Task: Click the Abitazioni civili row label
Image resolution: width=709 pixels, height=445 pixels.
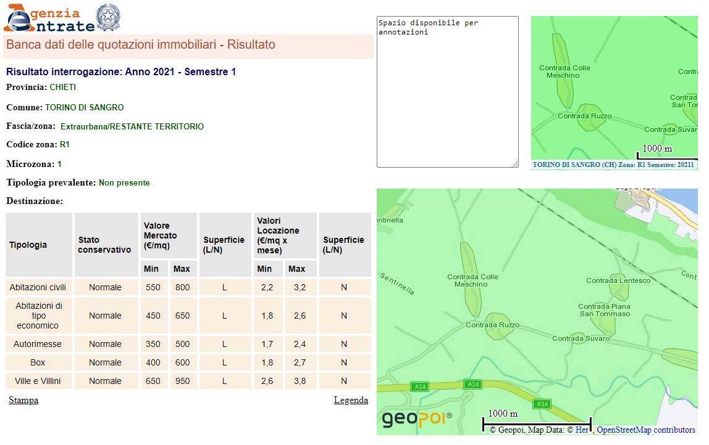Action: (38, 288)
